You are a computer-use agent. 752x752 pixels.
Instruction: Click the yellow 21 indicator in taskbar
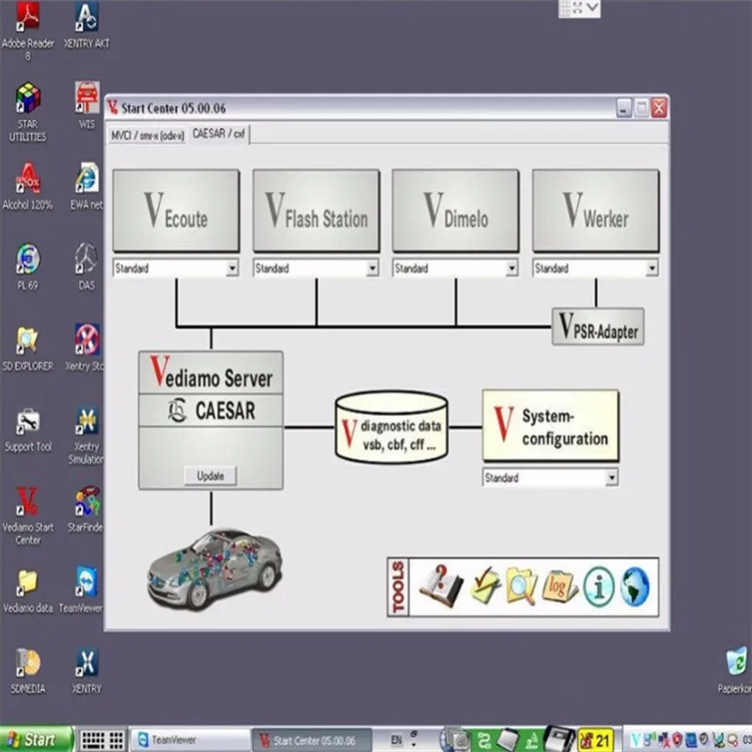596,740
